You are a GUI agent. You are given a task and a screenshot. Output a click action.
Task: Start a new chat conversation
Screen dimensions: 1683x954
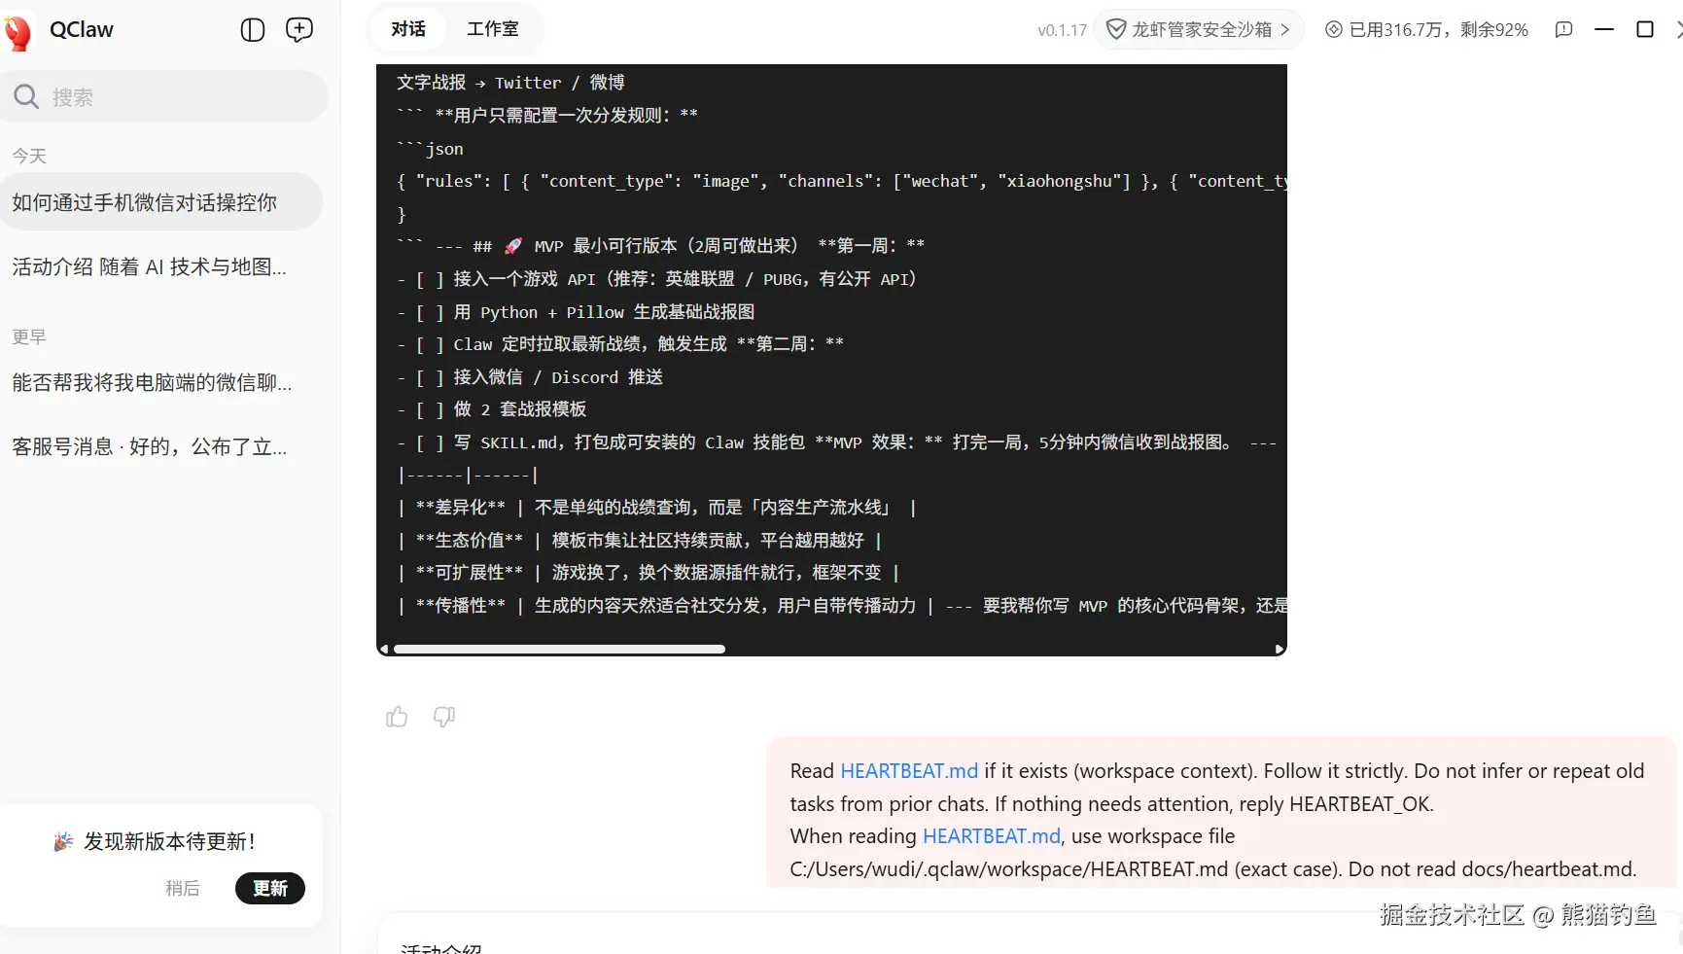[x=298, y=30]
